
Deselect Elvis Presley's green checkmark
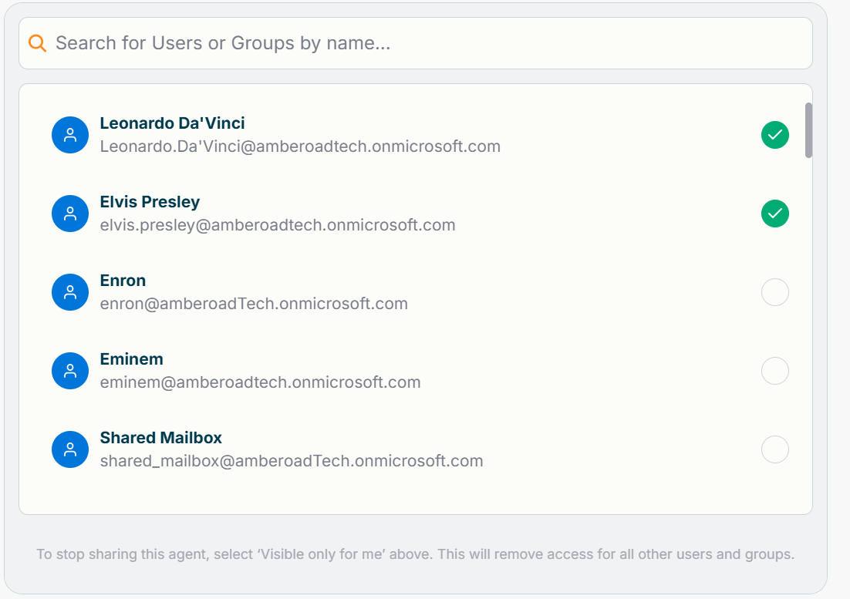[x=774, y=214]
